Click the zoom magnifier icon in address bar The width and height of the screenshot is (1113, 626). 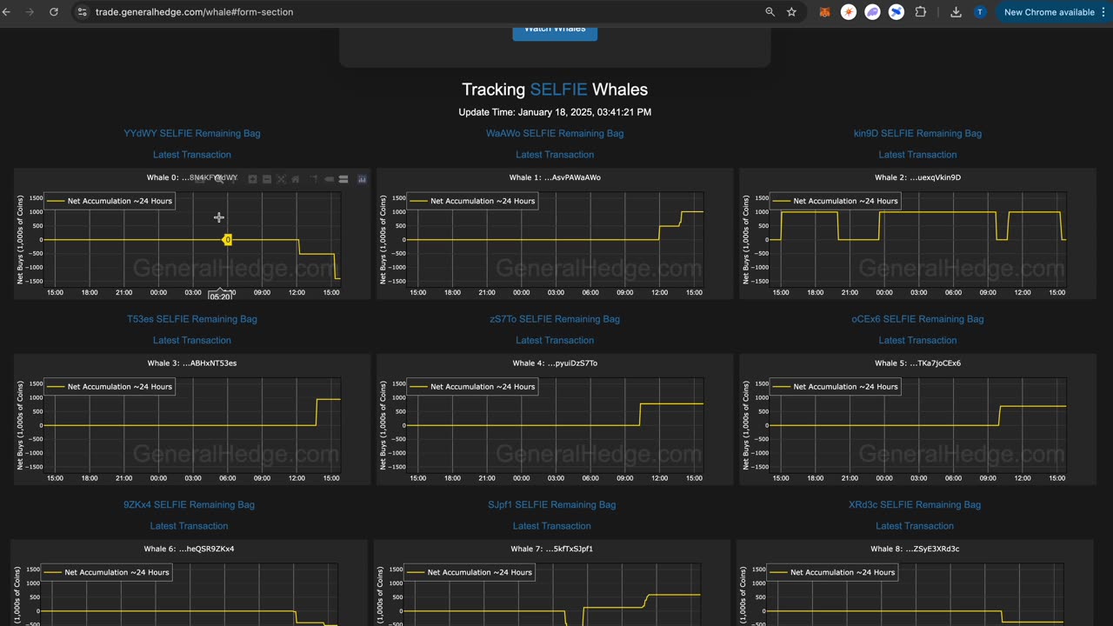click(770, 12)
